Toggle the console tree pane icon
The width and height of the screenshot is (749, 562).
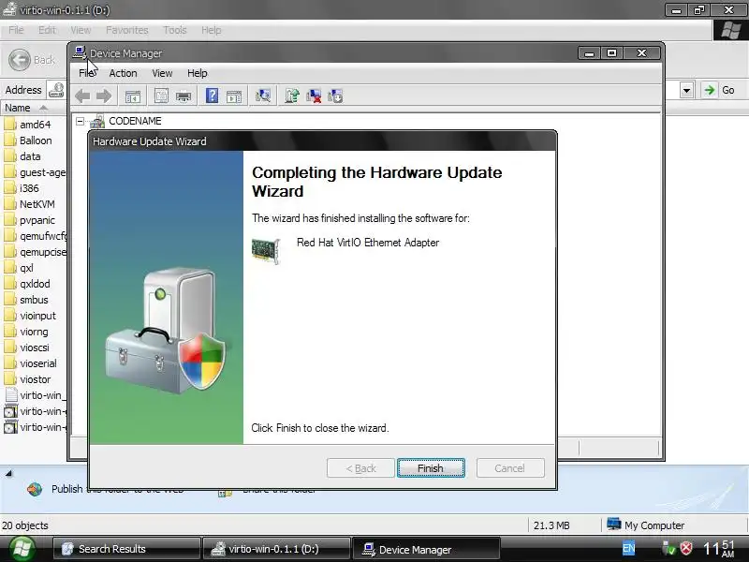coord(133,96)
